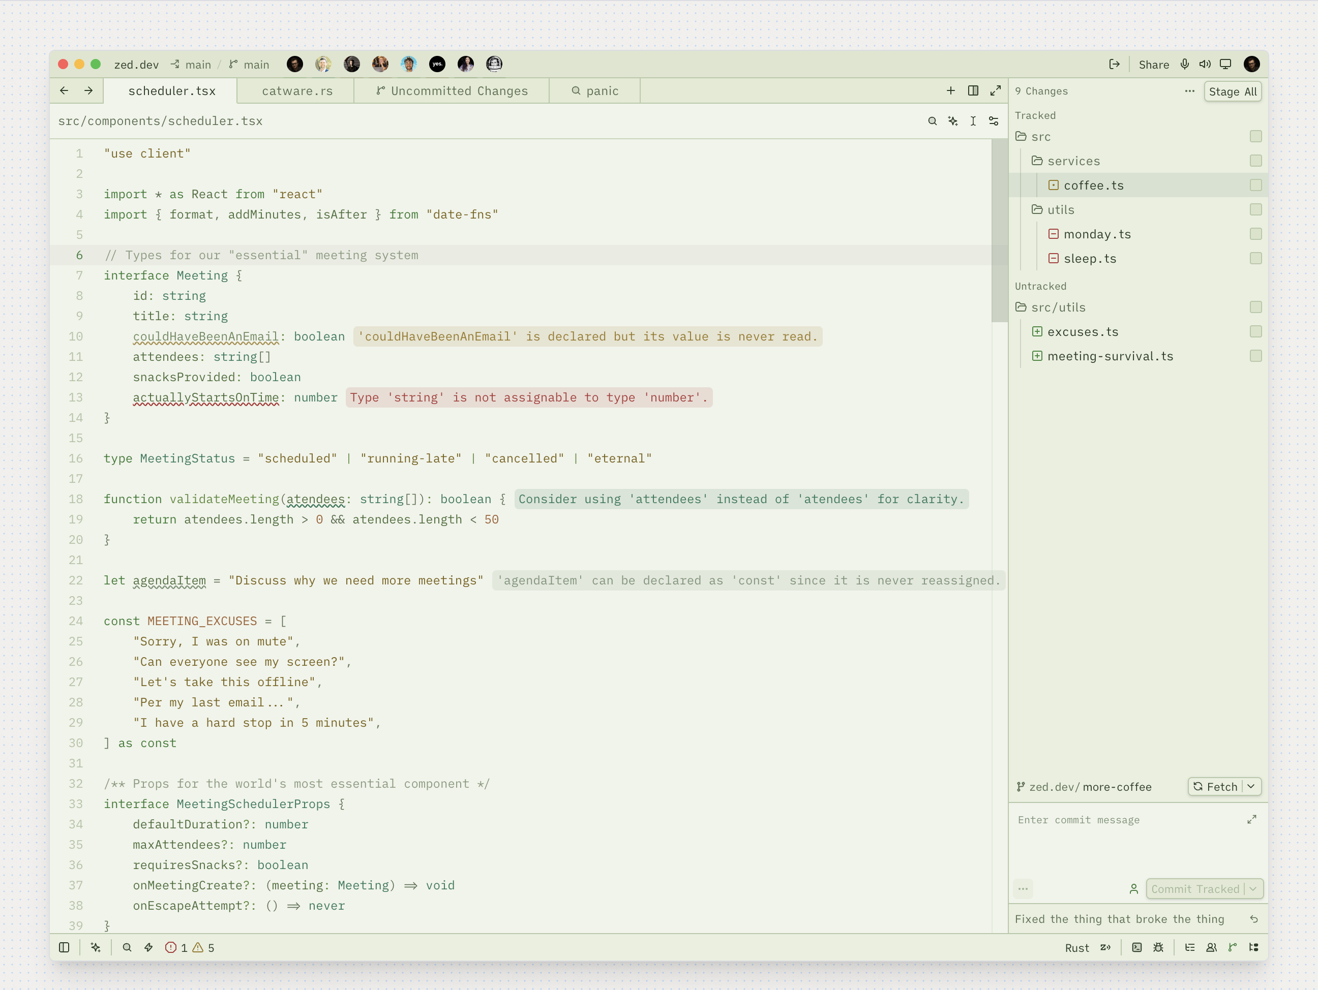Viewport: 1318px width, 990px height.
Task: Check the staging box for sleep.ts
Action: click(1256, 259)
